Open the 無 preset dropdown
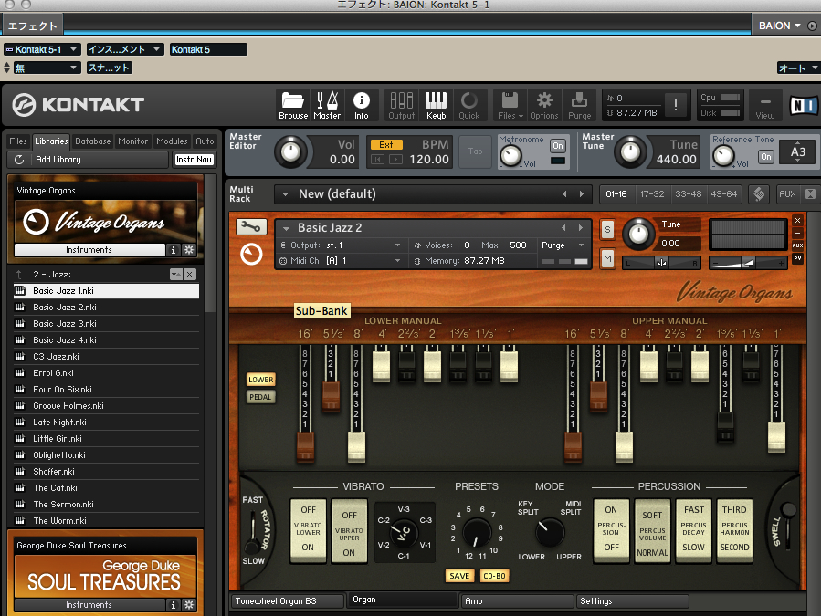The width and height of the screenshot is (821, 616). (46, 68)
